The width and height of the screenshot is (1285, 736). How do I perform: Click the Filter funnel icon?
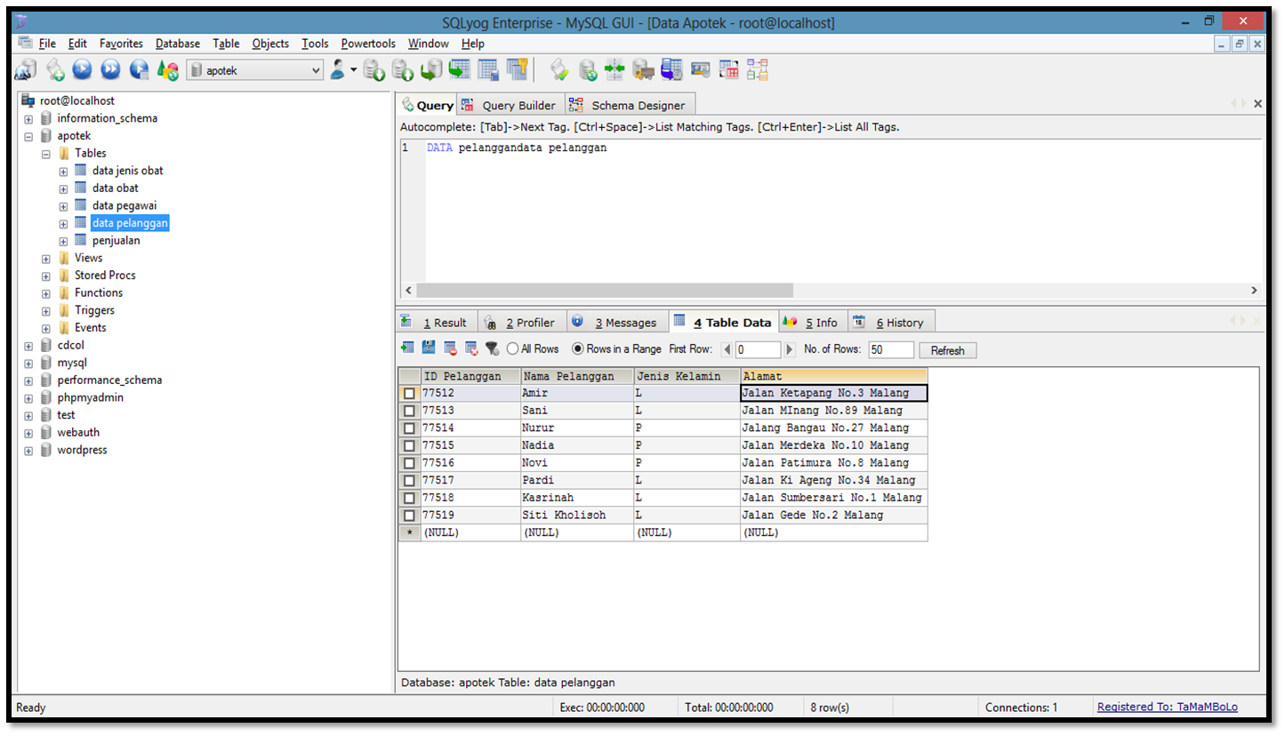tap(492, 348)
